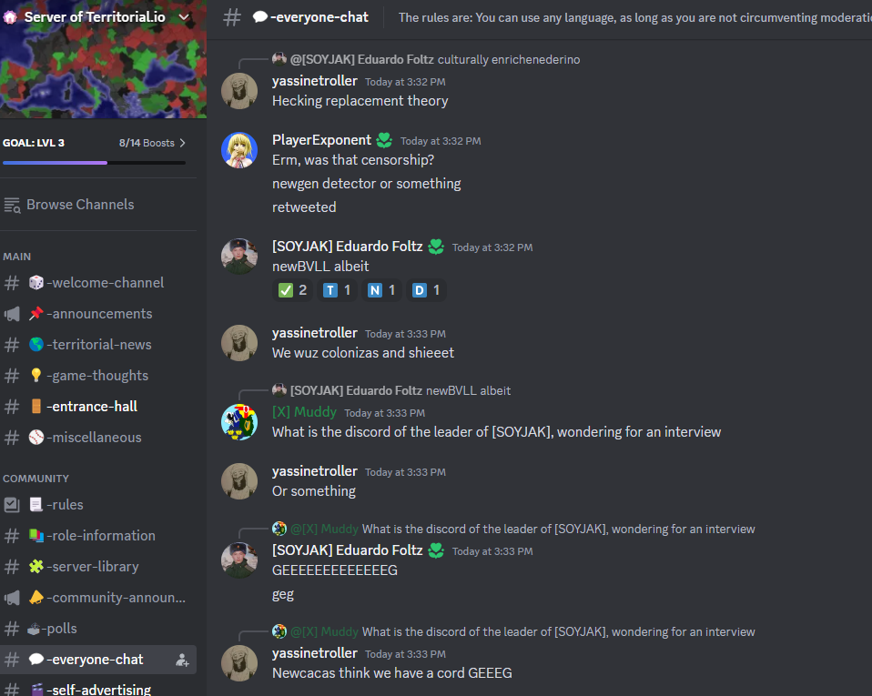Collapse the COMMUNITY channel category
This screenshot has height=696, width=872.
pyautogui.click(x=36, y=479)
